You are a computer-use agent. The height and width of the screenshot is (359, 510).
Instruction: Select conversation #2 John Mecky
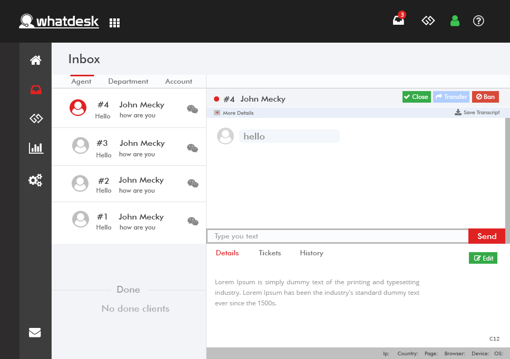click(129, 184)
